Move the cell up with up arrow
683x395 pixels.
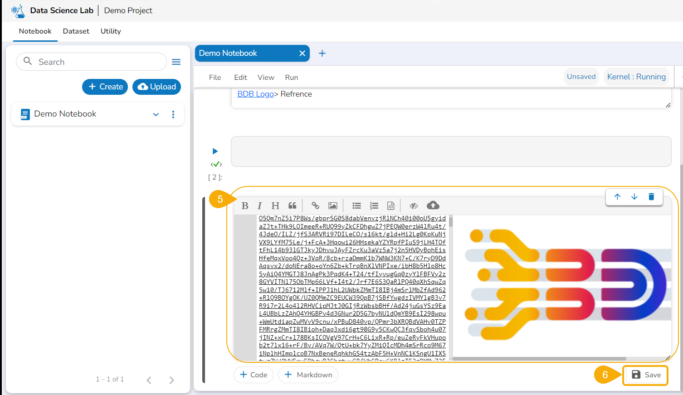pos(617,196)
